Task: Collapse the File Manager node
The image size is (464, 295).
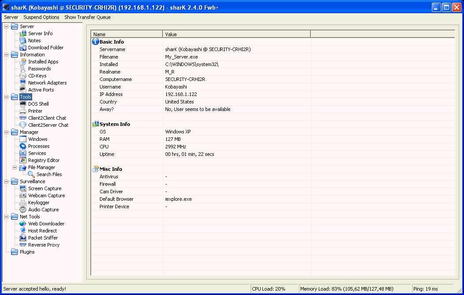Action: coord(14,167)
